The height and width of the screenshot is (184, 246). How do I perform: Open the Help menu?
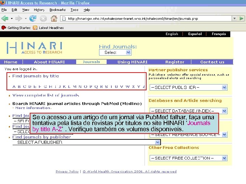(x=87, y=10)
